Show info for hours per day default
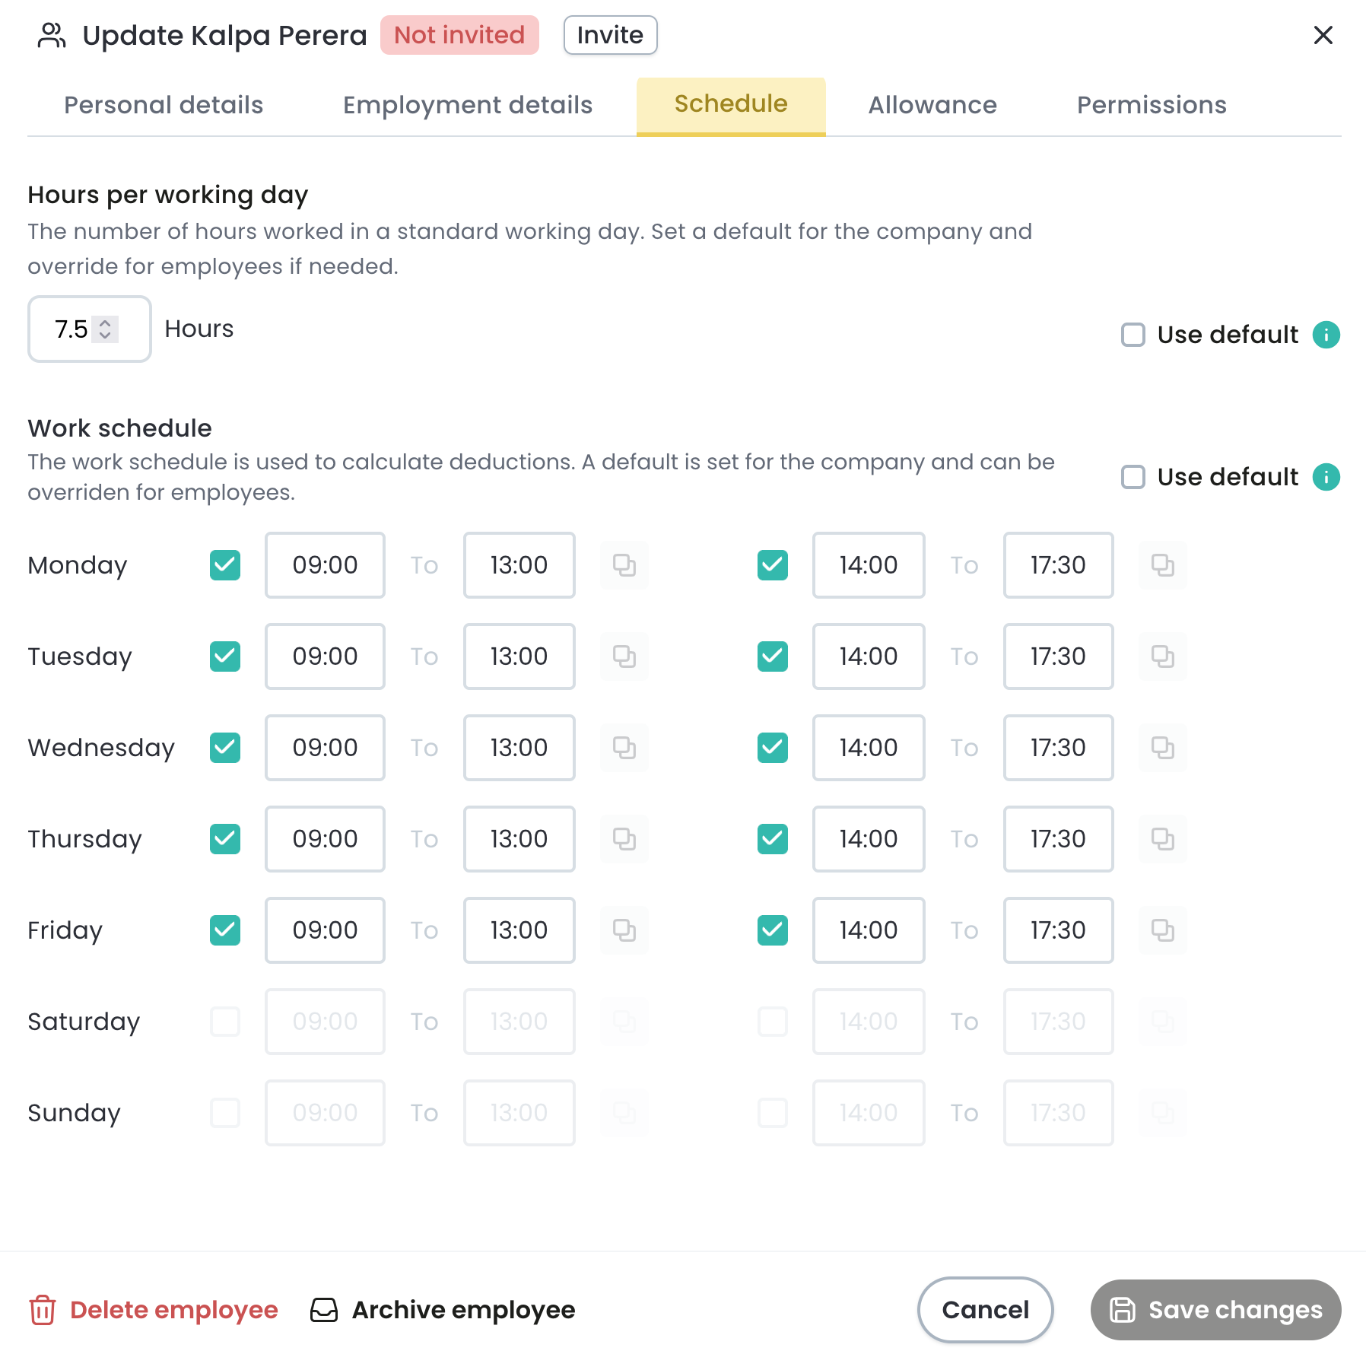This screenshot has width=1366, height=1351. pyautogui.click(x=1326, y=335)
